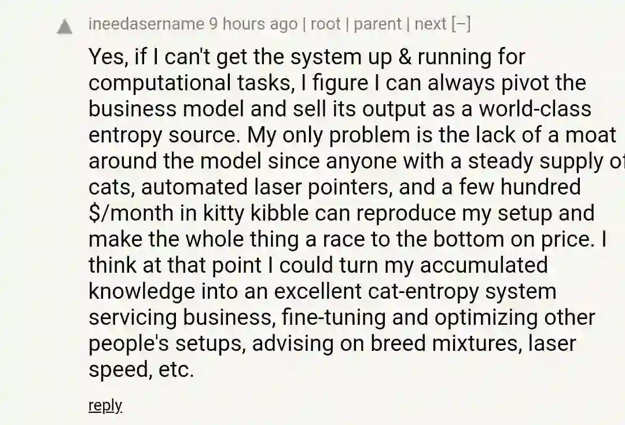Open the ineedasername user profile
Image resolution: width=625 pixels, height=425 pixels.
coord(146,24)
